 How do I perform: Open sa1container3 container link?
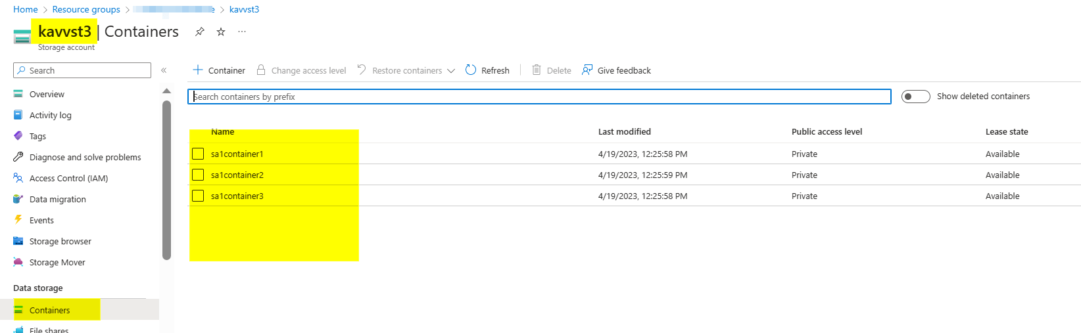tap(237, 196)
